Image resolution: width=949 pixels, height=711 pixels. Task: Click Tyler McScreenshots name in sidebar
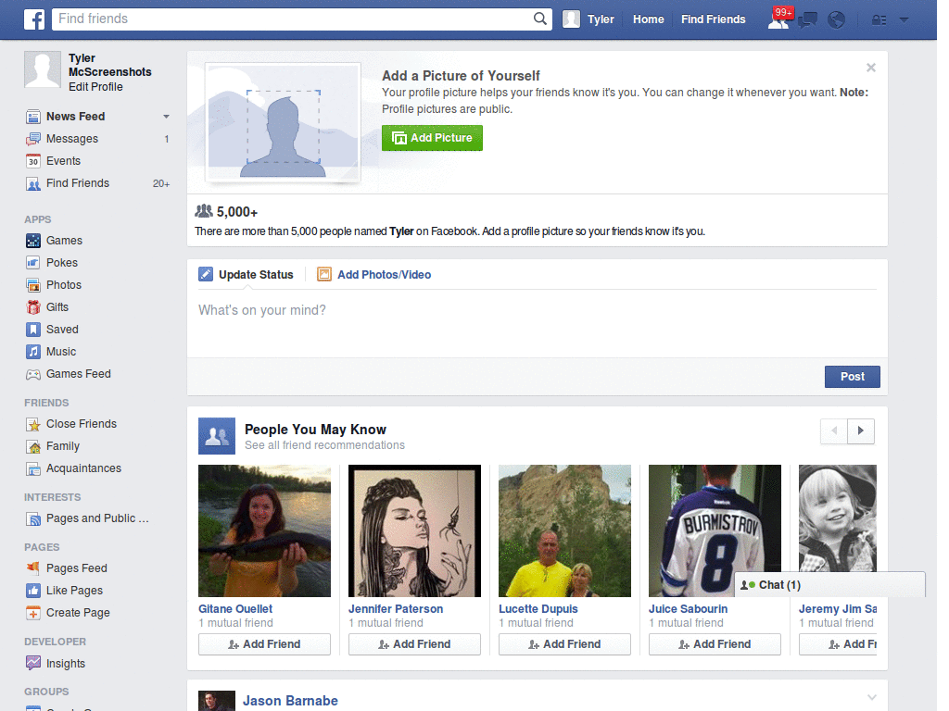109,65
